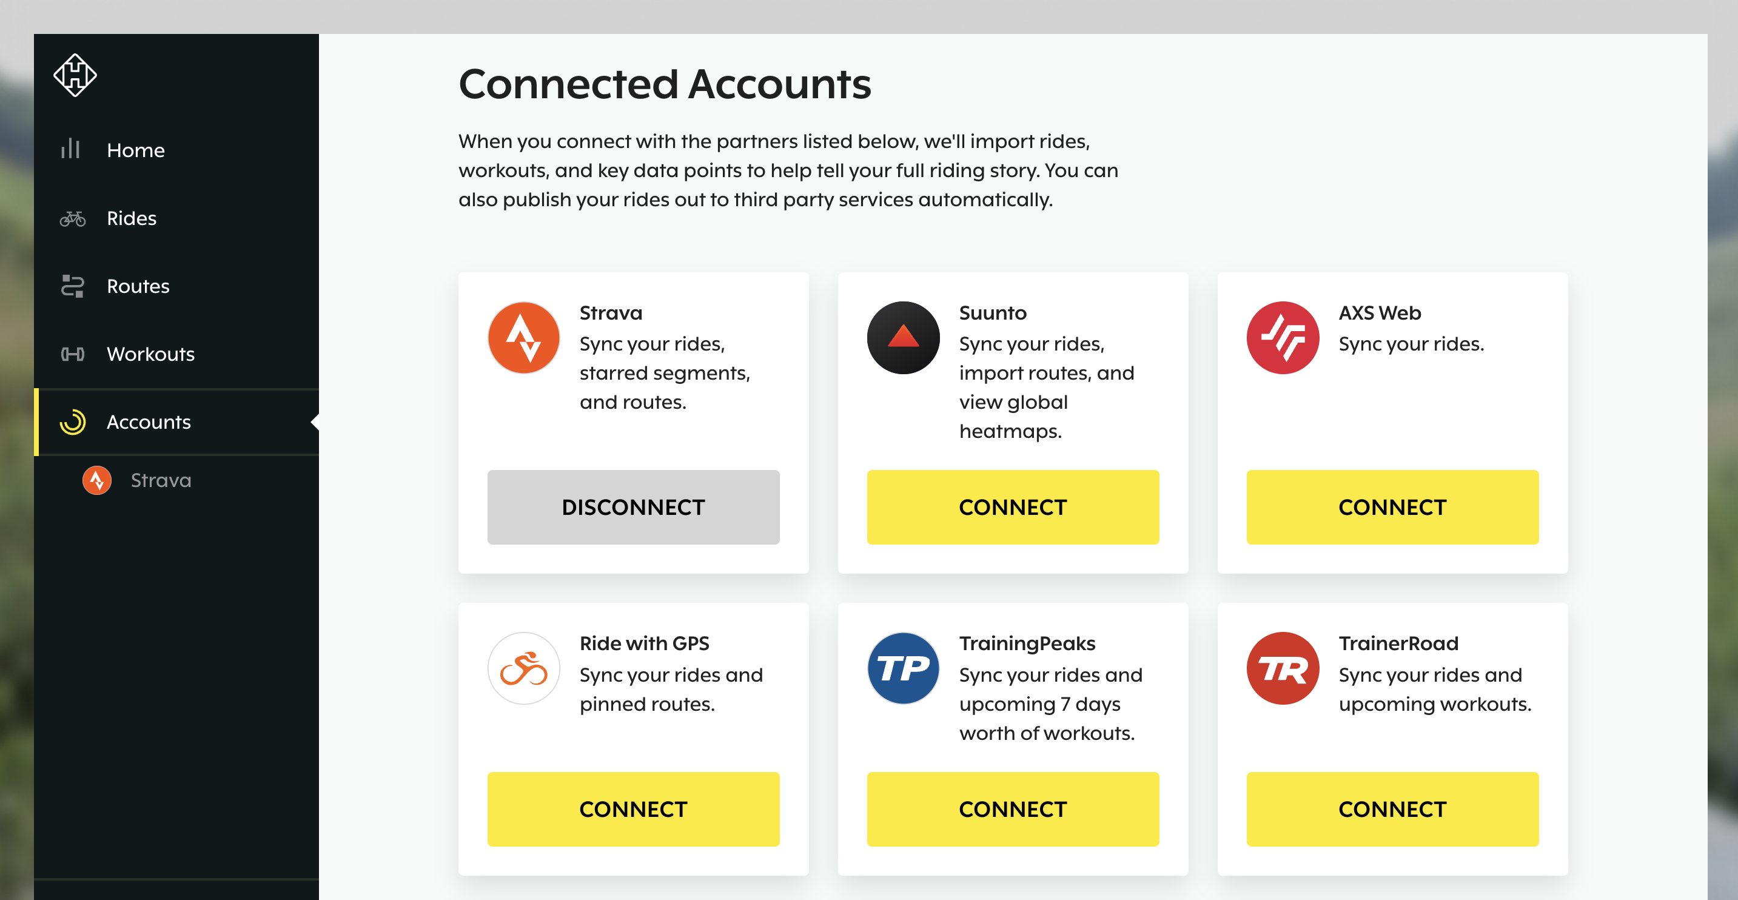Click the TrainerRoad TR logo
The height and width of the screenshot is (900, 1738).
coord(1283,668)
